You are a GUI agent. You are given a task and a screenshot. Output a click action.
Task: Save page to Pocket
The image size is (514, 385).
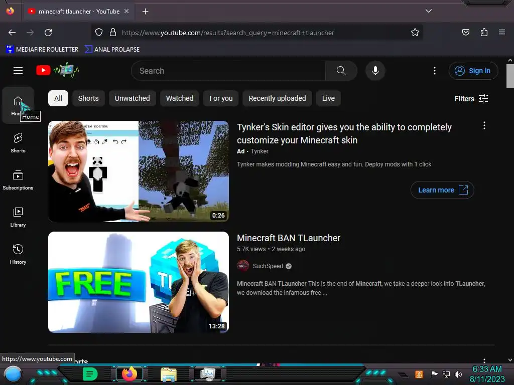[x=465, y=33]
